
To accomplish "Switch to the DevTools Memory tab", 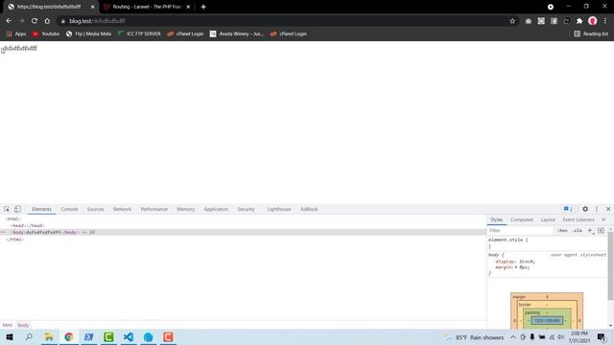I will tap(185, 209).
